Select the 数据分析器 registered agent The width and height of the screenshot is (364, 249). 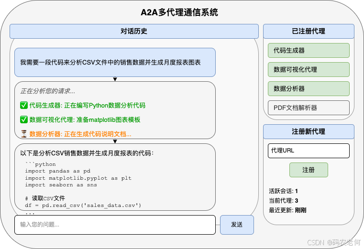tap(309, 88)
